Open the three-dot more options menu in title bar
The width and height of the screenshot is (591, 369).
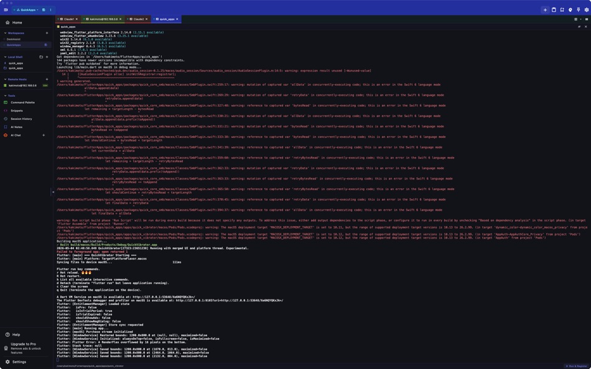click(x=50, y=10)
